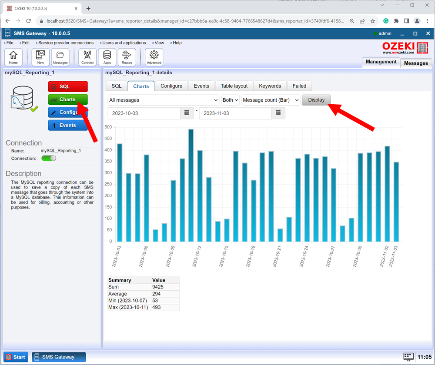Image resolution: width=435 pixels, height=365 pixels.
Task: Switch to the Table layout tab
Action: [234, 86]
